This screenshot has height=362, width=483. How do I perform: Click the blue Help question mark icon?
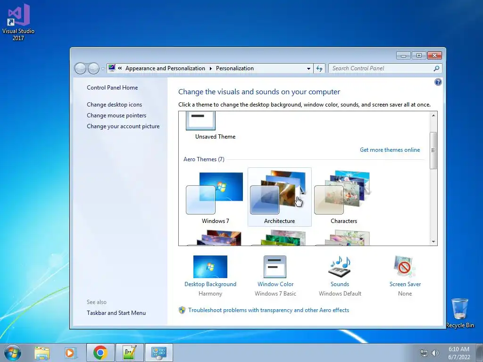click(x=438, y=82)
